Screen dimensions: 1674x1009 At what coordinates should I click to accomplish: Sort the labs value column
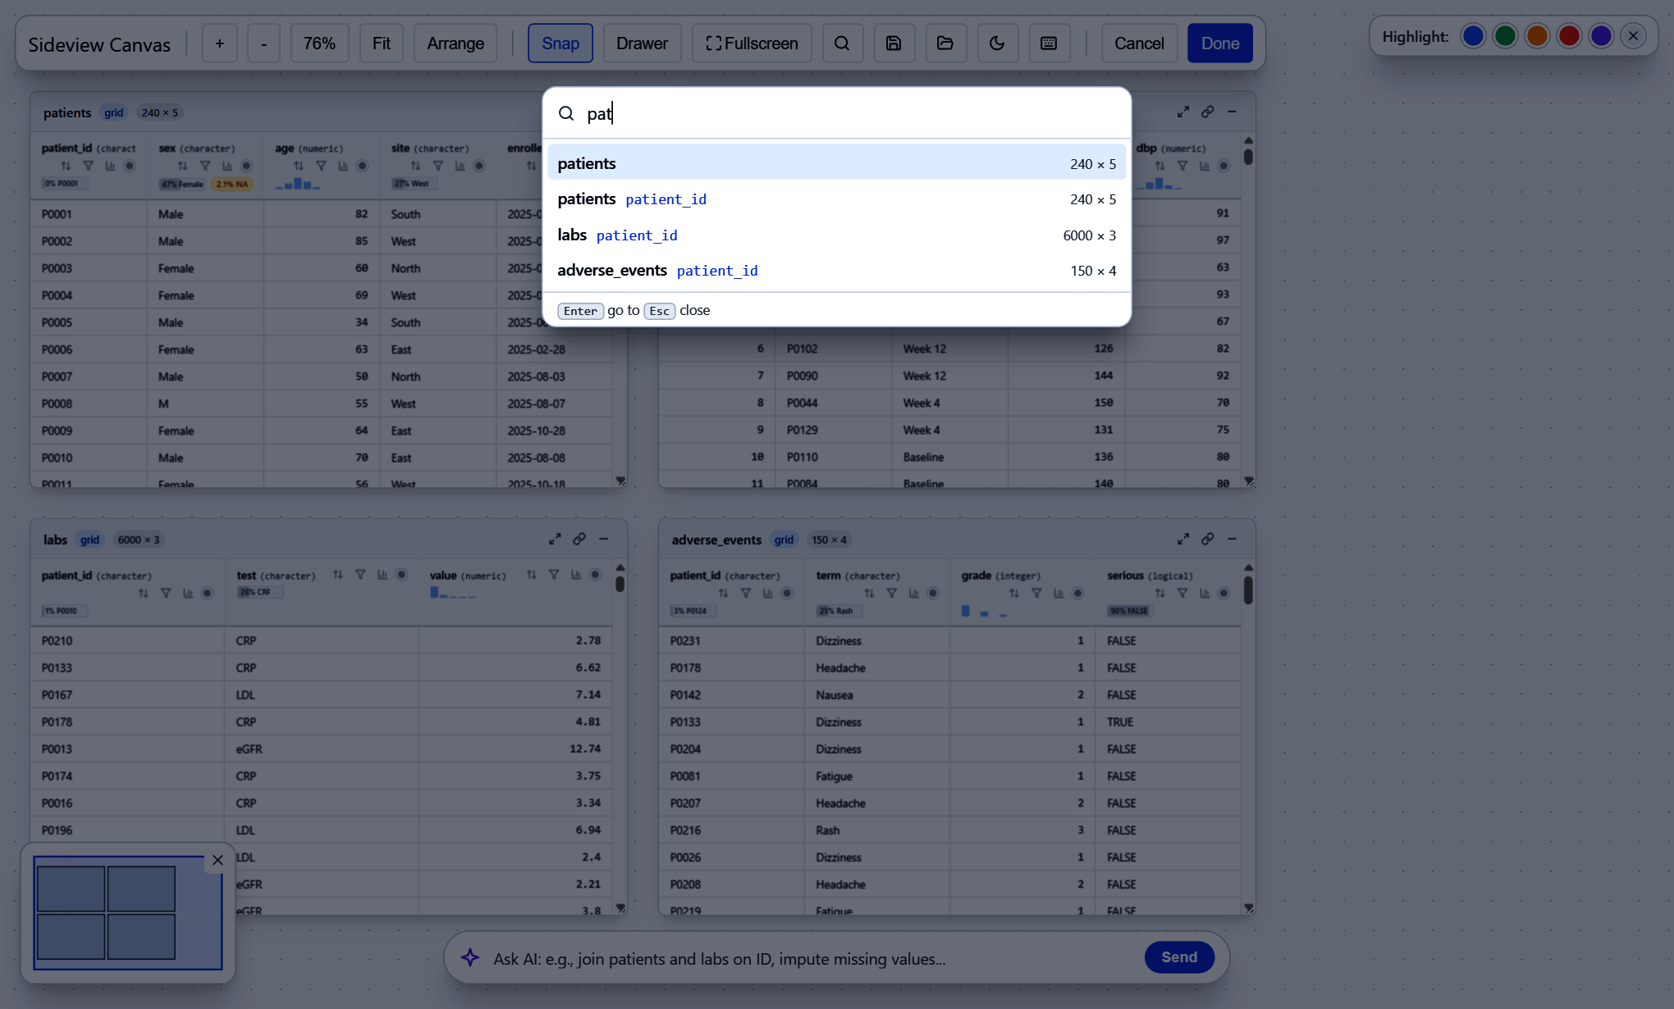click(x=532, y=575)
